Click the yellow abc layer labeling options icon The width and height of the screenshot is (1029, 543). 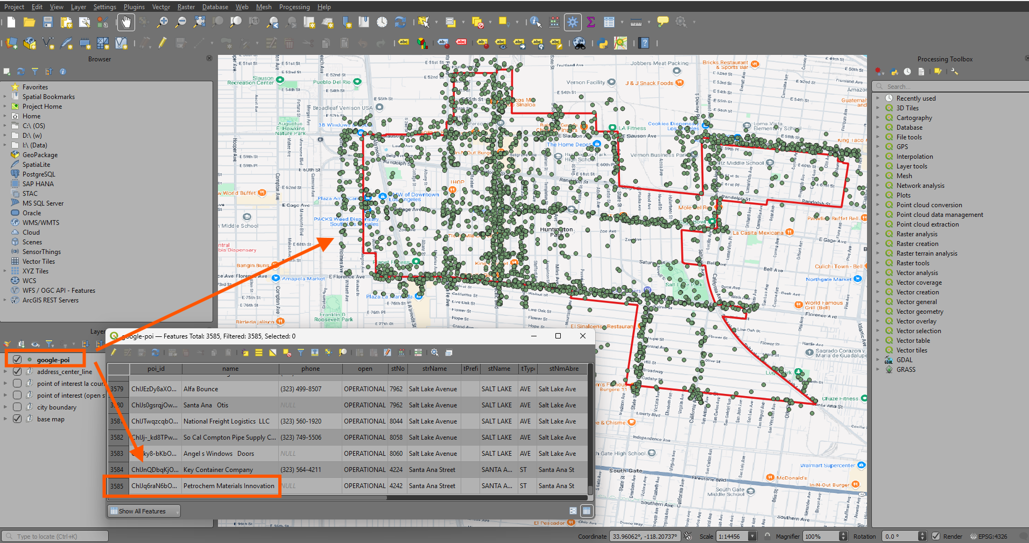(x=404, y=43)
